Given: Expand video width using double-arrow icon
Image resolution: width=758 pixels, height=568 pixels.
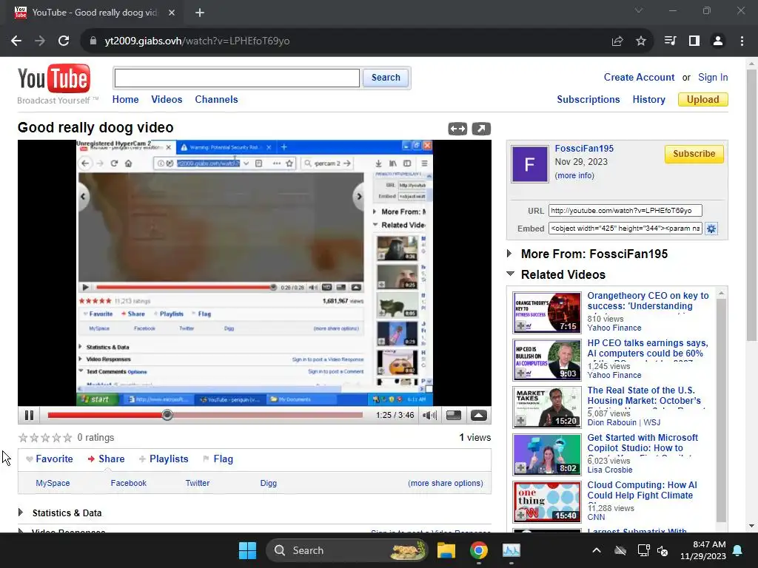Looking at the screenshot, I should tap(457, 129).
